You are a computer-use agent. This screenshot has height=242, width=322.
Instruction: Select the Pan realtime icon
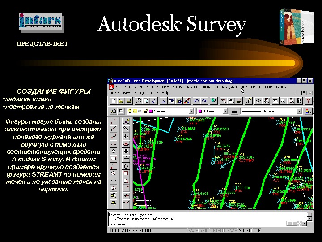pyautogui.click(x=275, y=101)
